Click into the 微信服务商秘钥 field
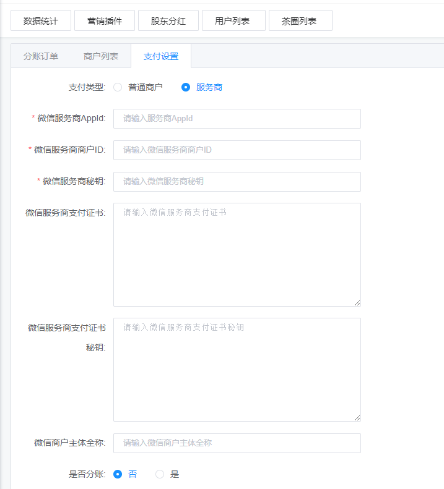The image size is (444, 489). [237, 182]
